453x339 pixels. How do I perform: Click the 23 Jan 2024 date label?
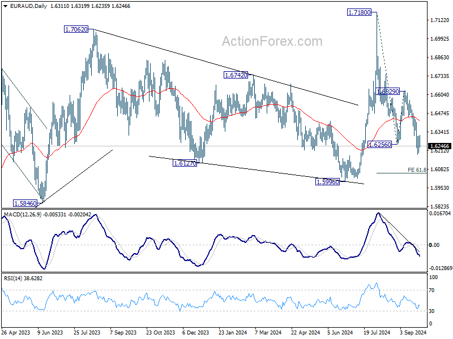pyautogui.click(x=233, y=332)
